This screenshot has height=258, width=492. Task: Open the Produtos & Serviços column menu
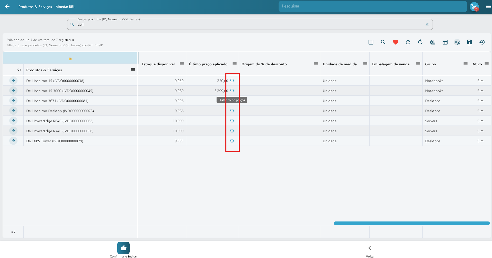pyautogui.click(x=133, y=70)
